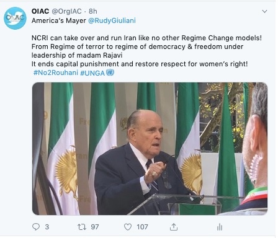
Task: Open the @OrgIAC handle
Action: pos(66,11)
